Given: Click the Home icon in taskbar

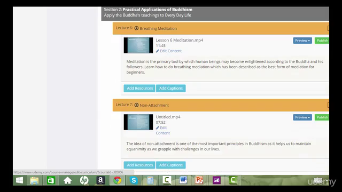Looking at the screenshot, I should coord(67,180).
